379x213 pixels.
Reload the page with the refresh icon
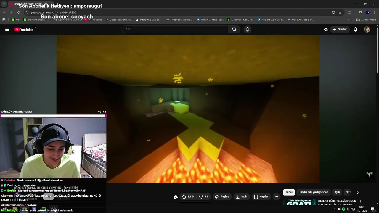(x=18, y=12)
